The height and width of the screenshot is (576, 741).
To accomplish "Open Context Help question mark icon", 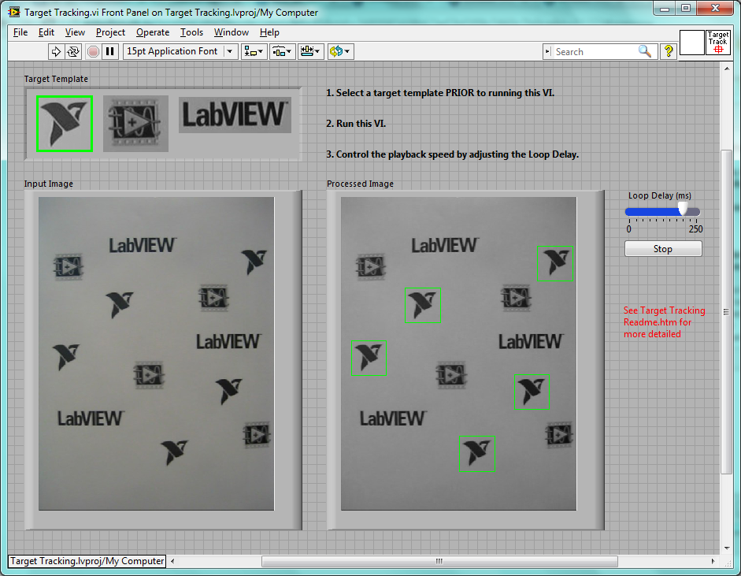I will 669,51.
